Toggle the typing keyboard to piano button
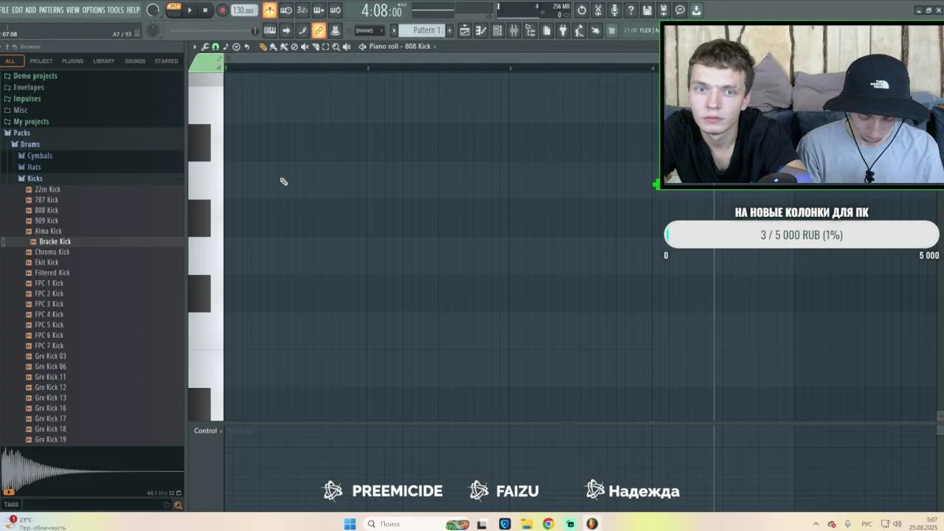944x531 pixels. [269, 30]
